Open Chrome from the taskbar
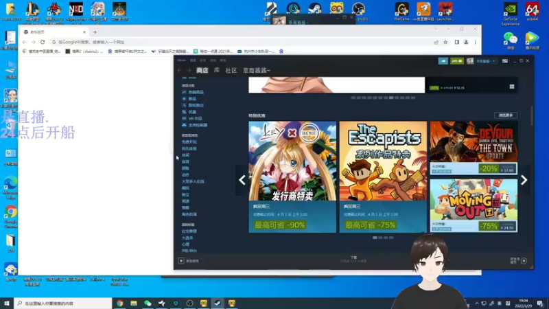Image resolution: width=549 pixels, height=309 pixels. coord(119,303)
